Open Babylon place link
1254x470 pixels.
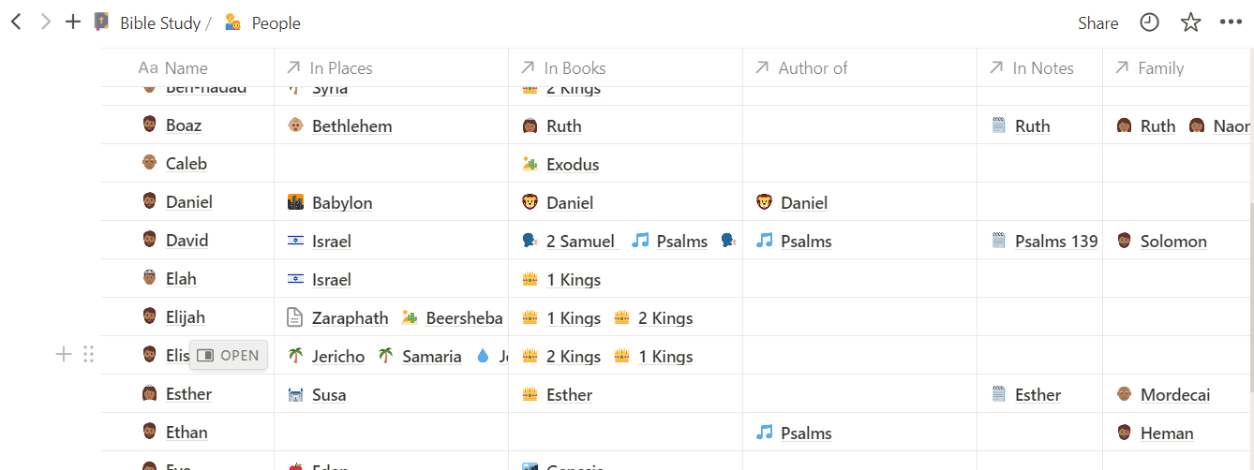click(342, 203)
